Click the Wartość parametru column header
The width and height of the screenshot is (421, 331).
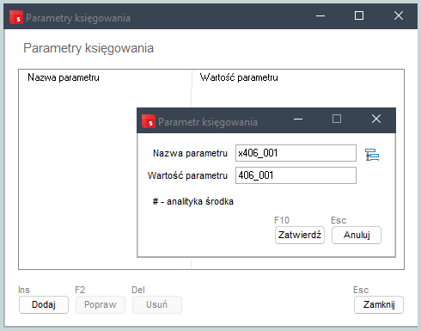[298, 77]
